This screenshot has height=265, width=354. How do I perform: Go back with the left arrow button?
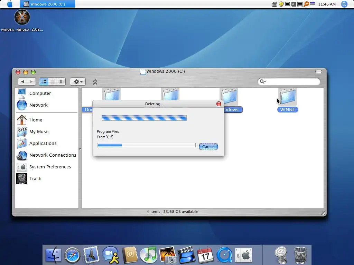(22, 81)
